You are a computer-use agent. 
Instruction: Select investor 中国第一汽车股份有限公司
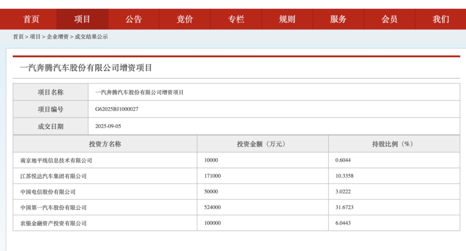coord(53,208)
